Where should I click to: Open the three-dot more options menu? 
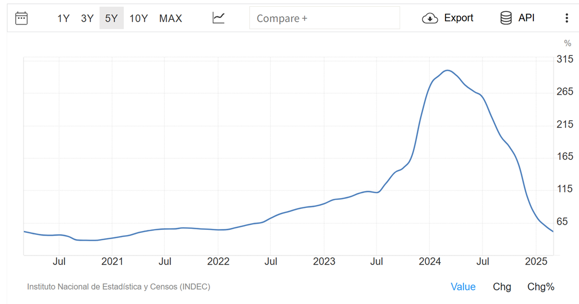tap(566, 18)
